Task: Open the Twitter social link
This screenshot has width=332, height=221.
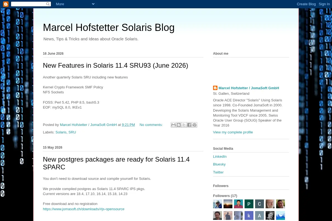Action: point(218,172)
